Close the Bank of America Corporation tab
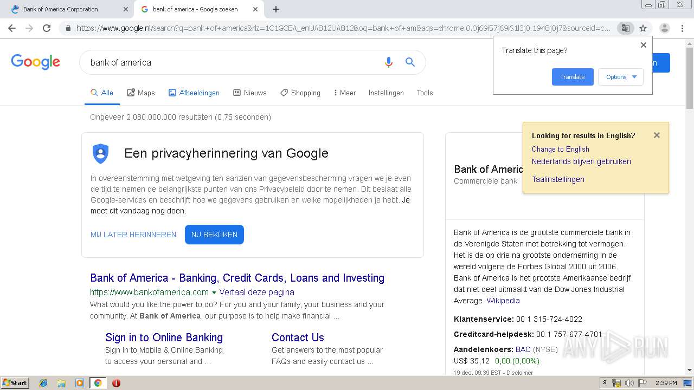 [126, 9]
